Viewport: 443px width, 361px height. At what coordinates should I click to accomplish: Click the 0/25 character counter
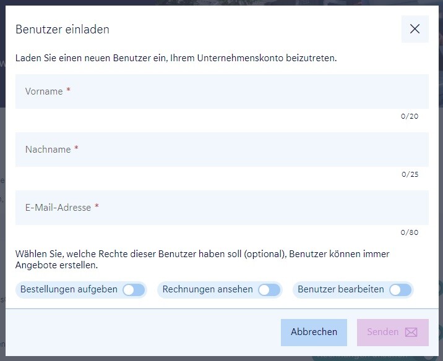[410, 174]
